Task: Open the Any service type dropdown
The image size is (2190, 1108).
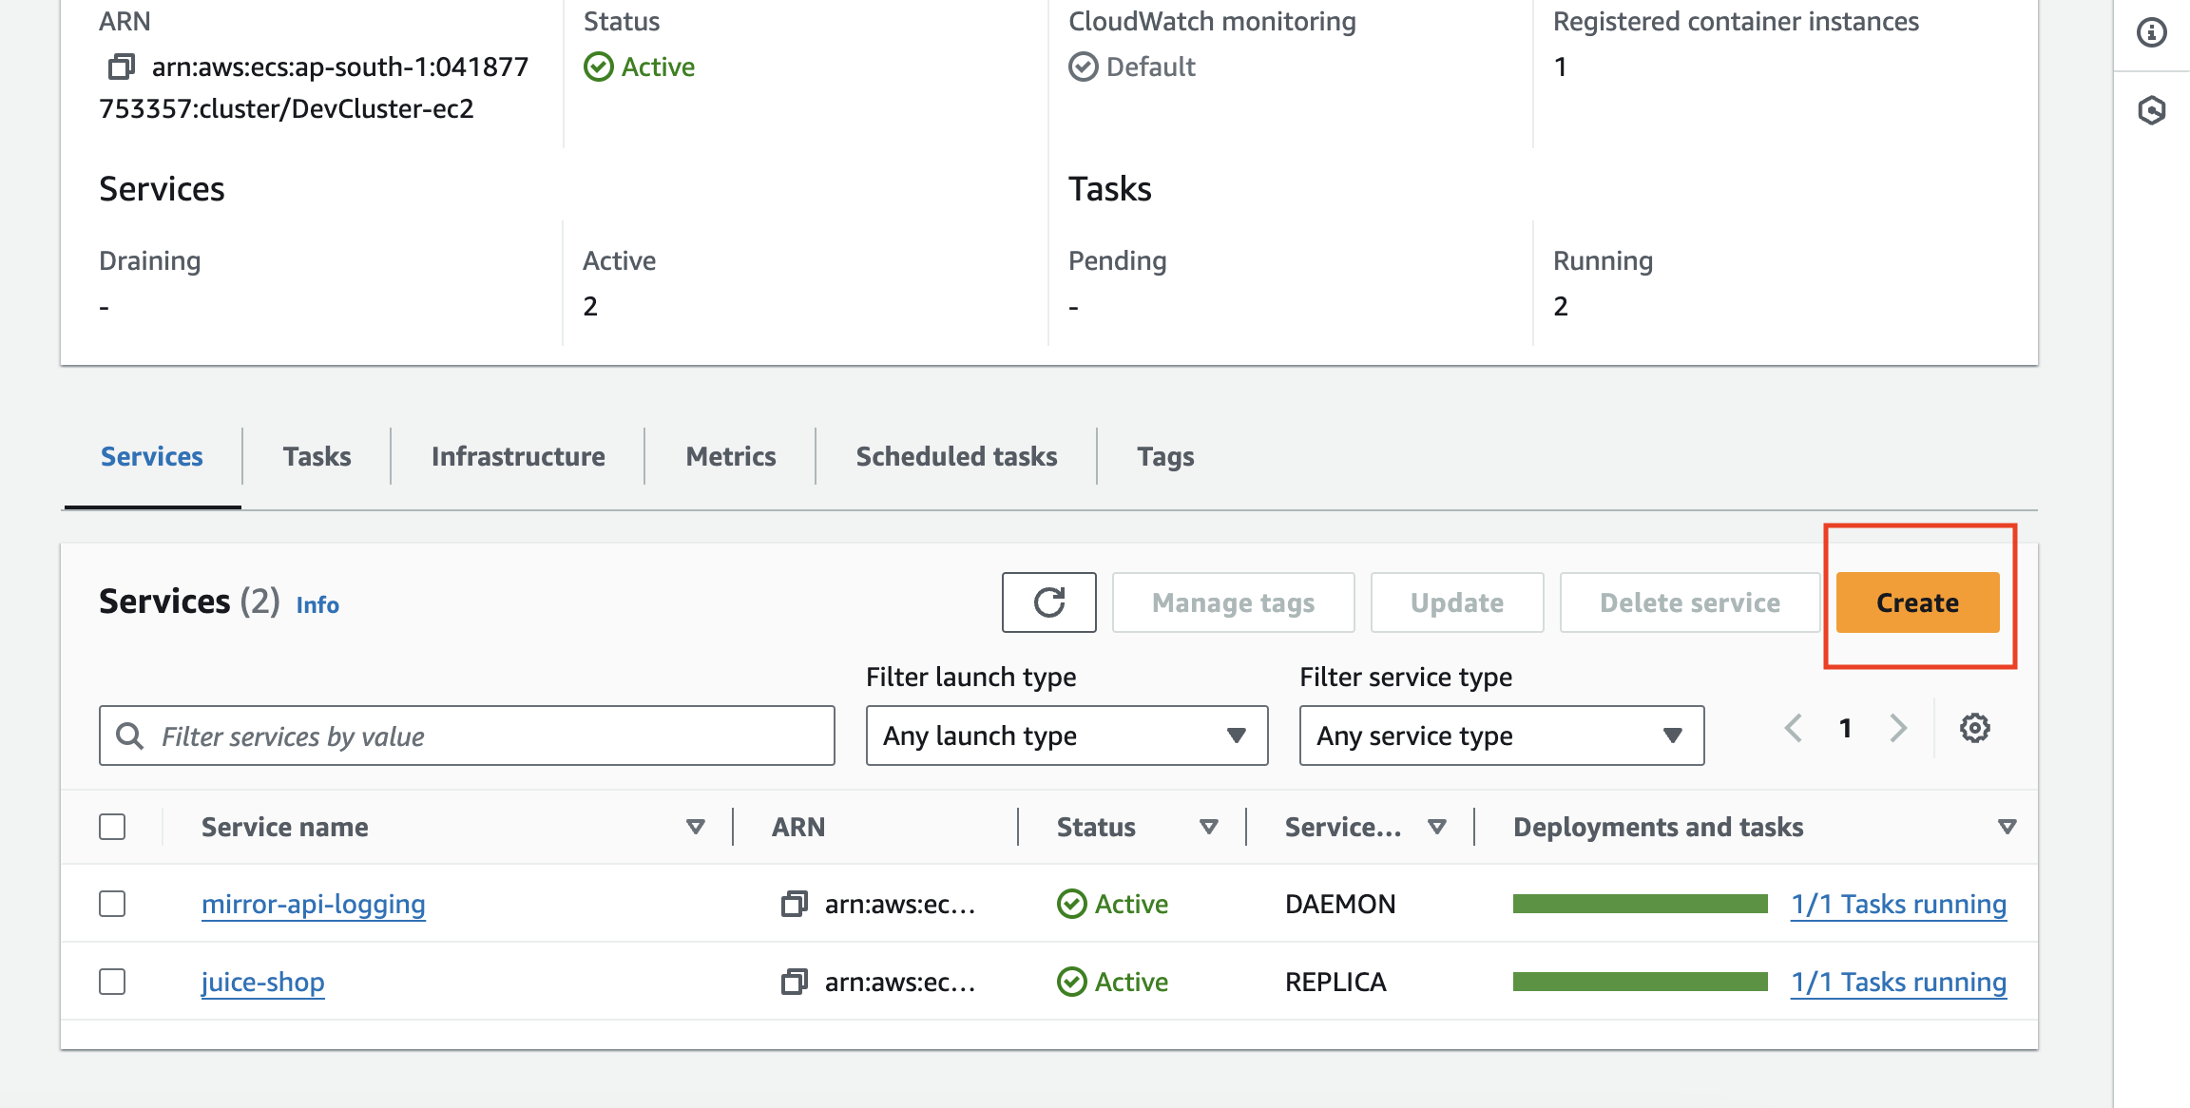Action: pyautogui.click(x=1501, y=735)
